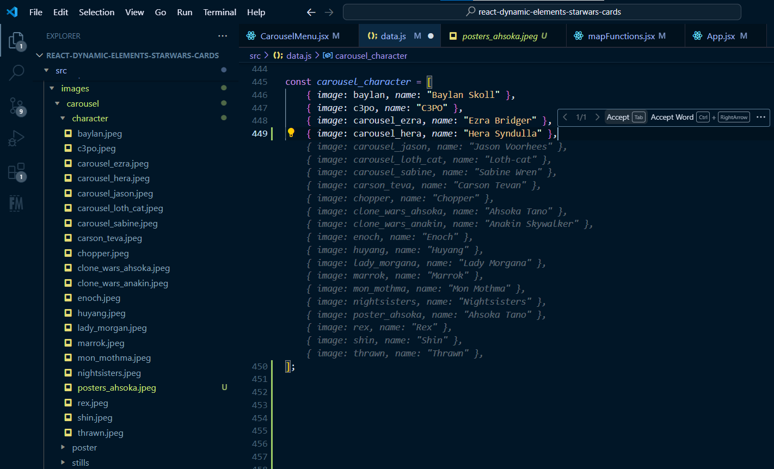Click the lightbulb code action on line 449
Viewport: 774px width, 469px height.
(292, 133)
